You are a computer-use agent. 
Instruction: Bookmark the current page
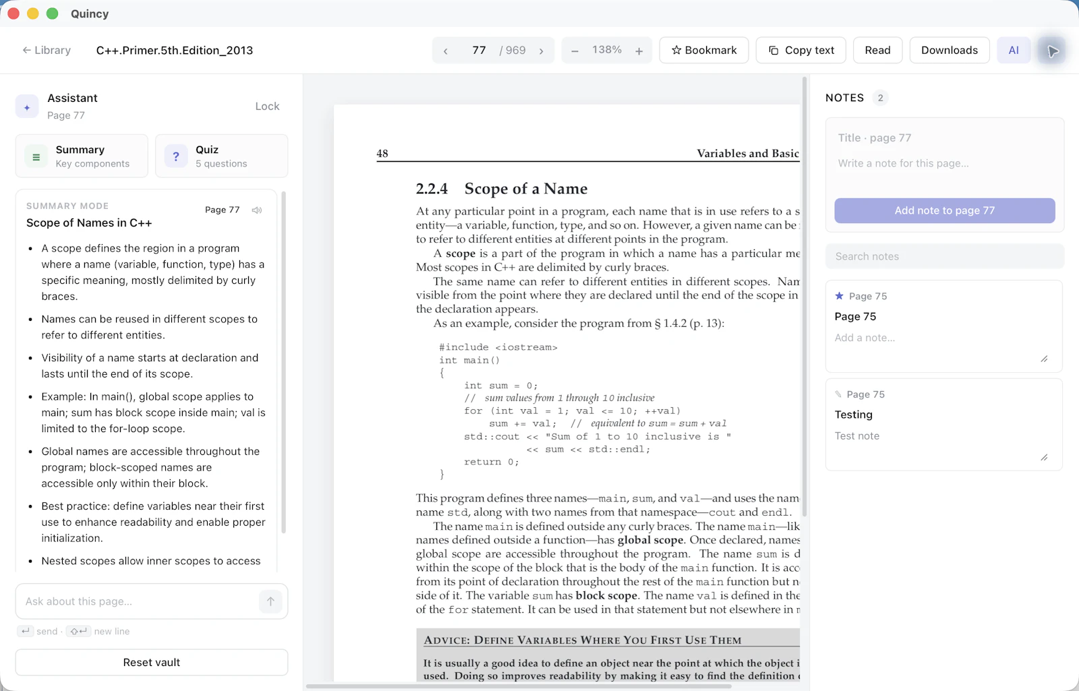pos(704,51)
